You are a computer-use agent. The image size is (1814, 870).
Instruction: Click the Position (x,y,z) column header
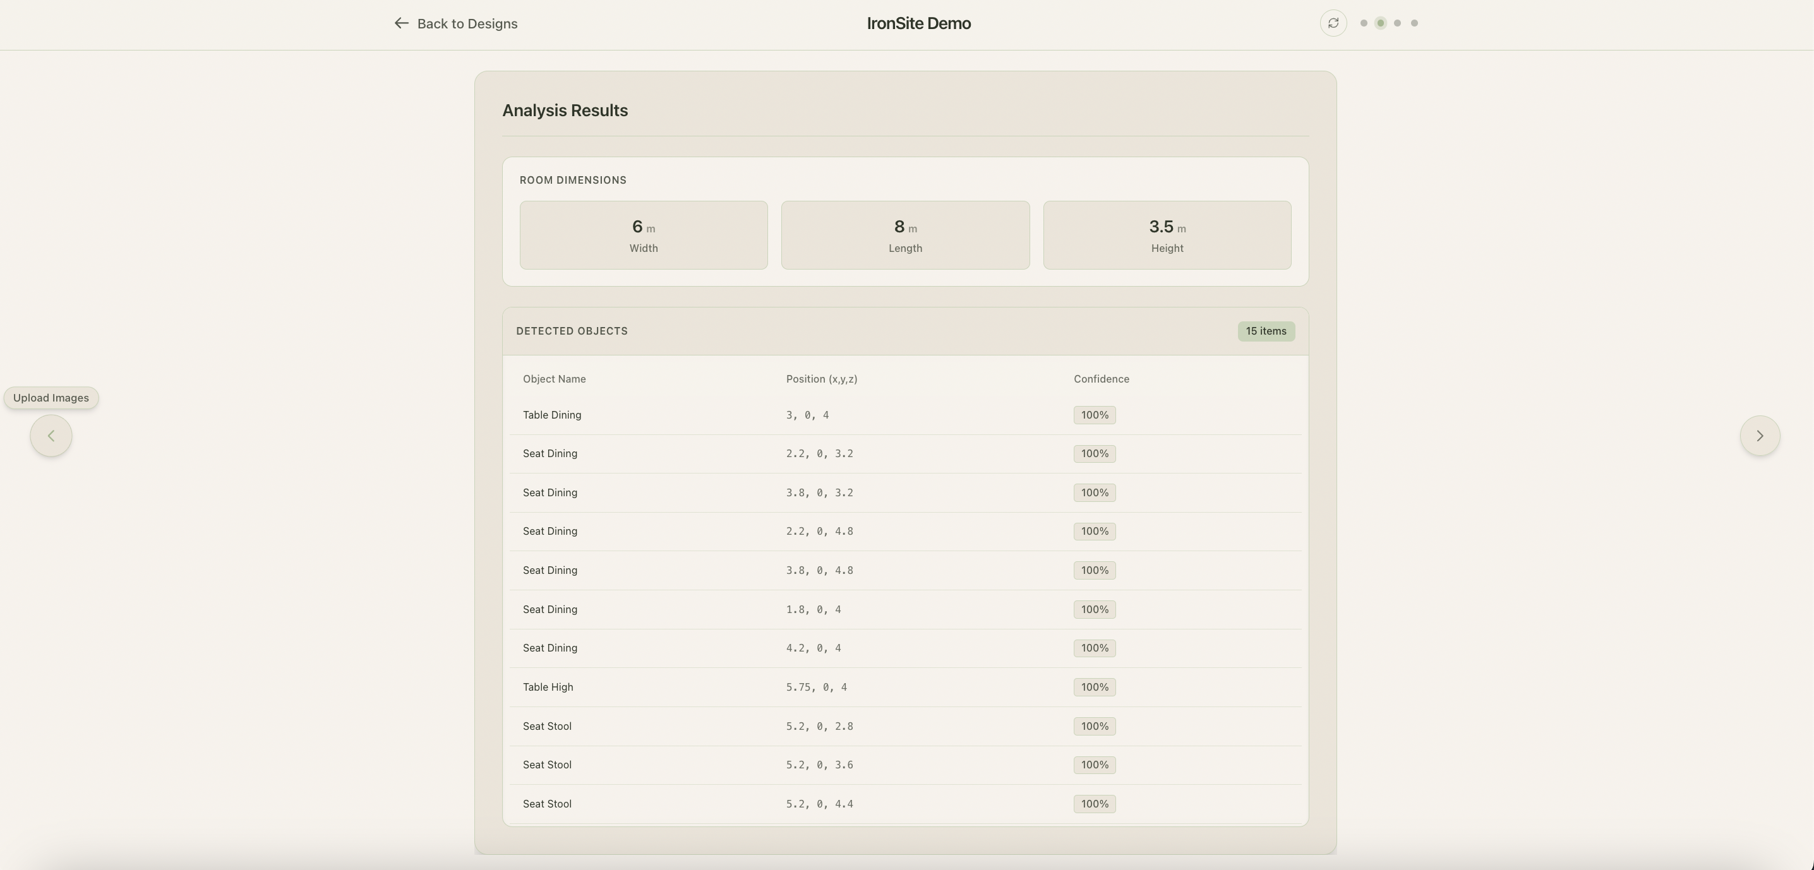click(x=821, y=379)
